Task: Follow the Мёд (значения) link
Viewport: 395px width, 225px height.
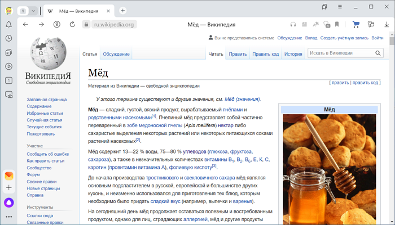Action: tap(242, 99)
